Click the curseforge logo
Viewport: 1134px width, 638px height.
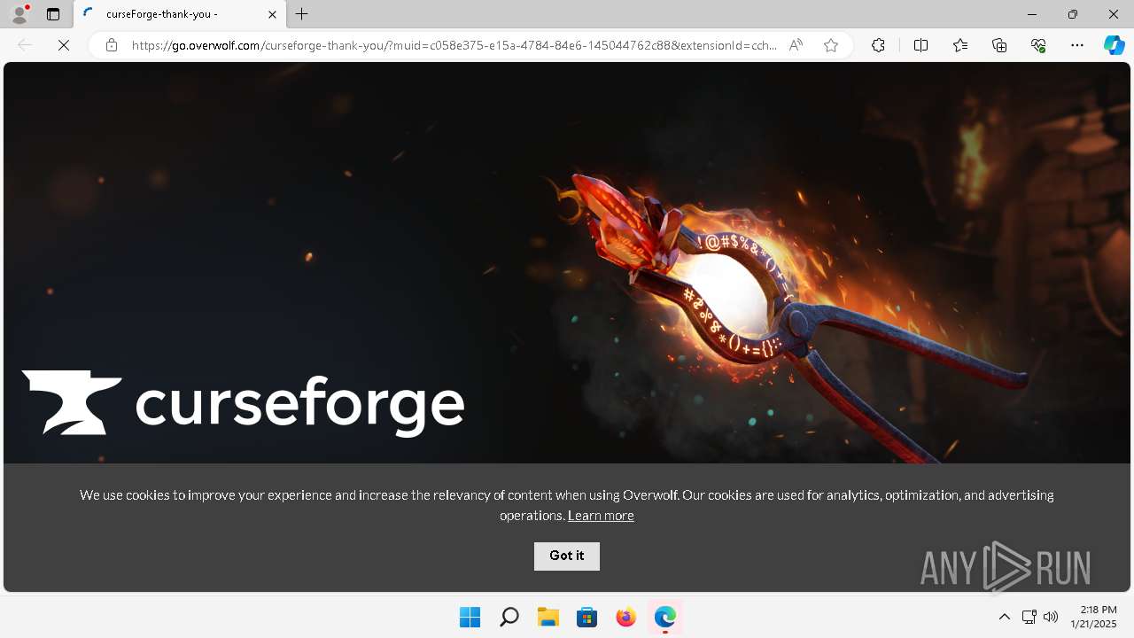point(243,404)
